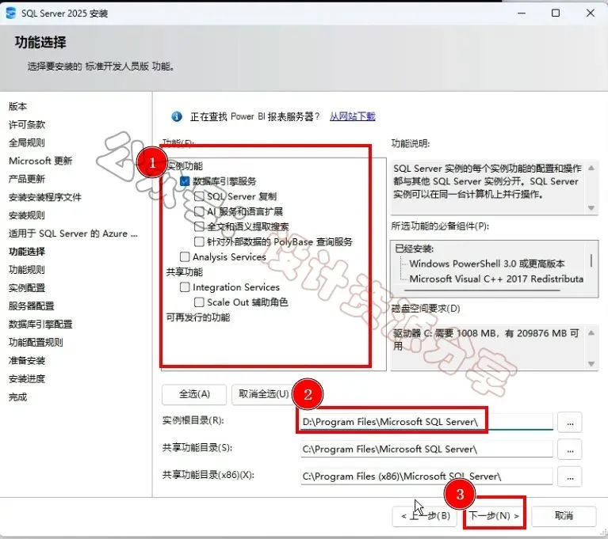
Task: Click the 共享功能 group in feature tree
Action: [x=184, y=271]
